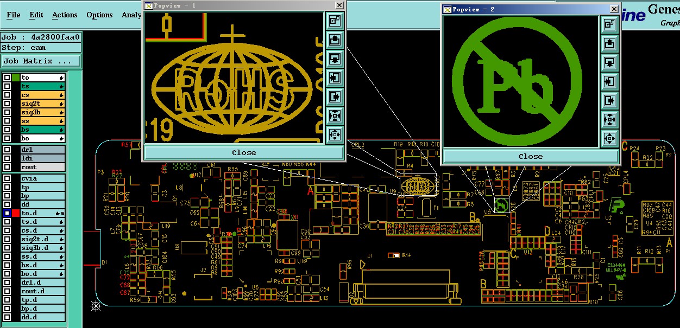
Task: Select the ldi layer name
Action: (43, 158)
